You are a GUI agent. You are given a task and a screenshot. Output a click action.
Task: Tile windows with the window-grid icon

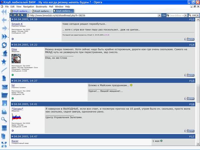4,128
